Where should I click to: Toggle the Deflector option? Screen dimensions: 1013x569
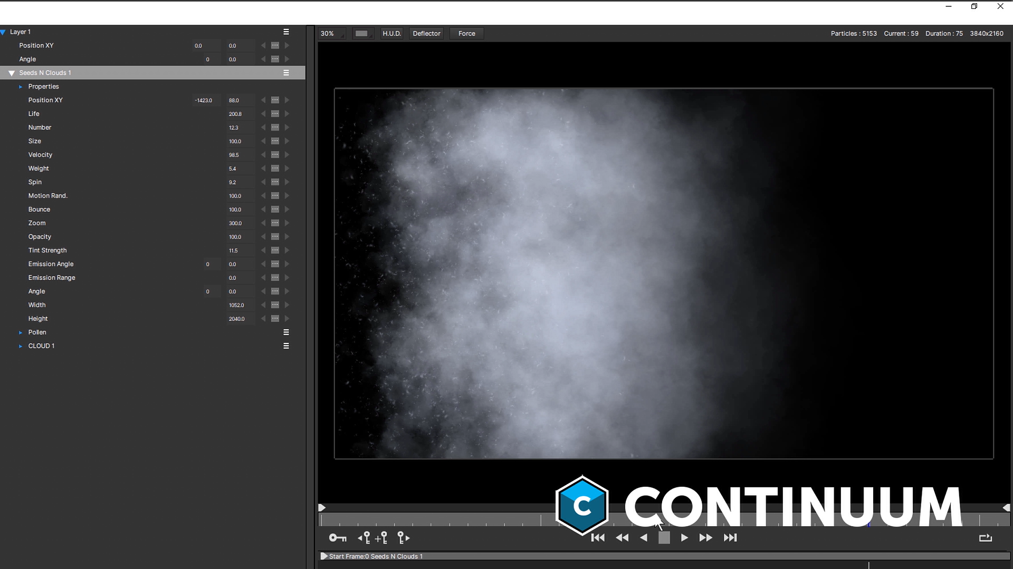tap(426, 33)
